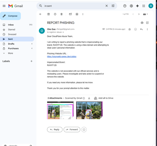Viewport: 157px width, 146px height.
Task: Mark email as unread
Action: (70, 14)
